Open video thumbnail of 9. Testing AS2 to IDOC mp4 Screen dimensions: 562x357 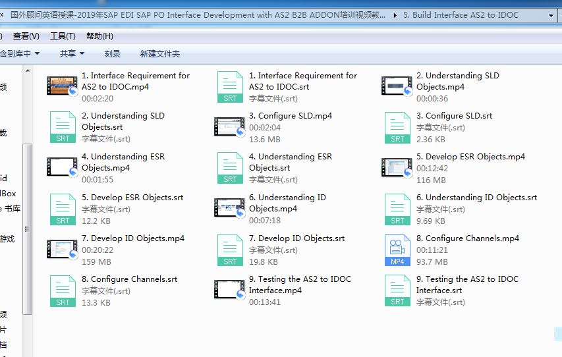point(229,289)
